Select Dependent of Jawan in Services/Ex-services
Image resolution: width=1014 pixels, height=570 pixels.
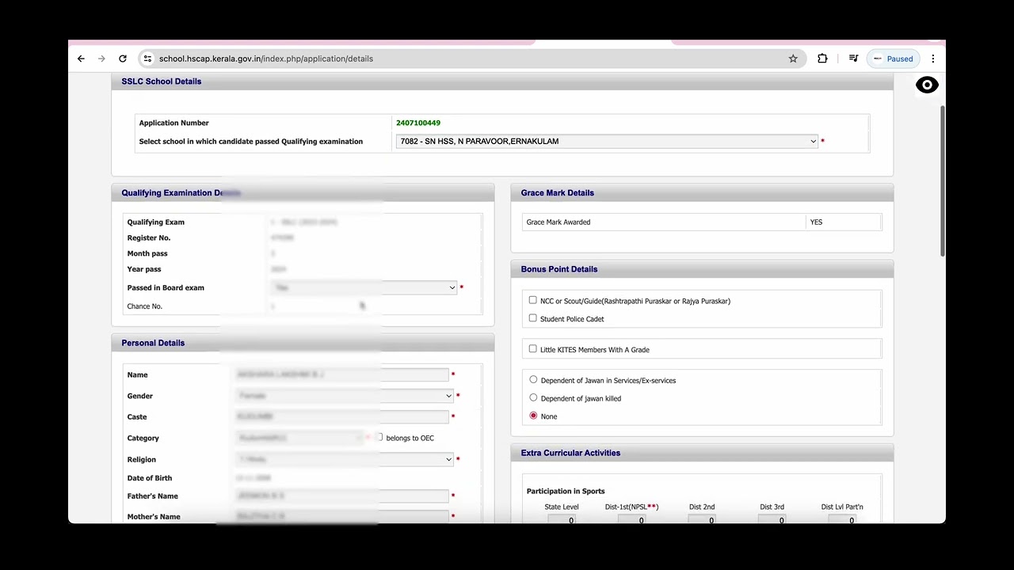(533, 380)
